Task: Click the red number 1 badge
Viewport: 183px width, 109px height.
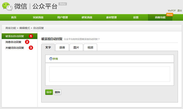Action: tap(31, 36)
